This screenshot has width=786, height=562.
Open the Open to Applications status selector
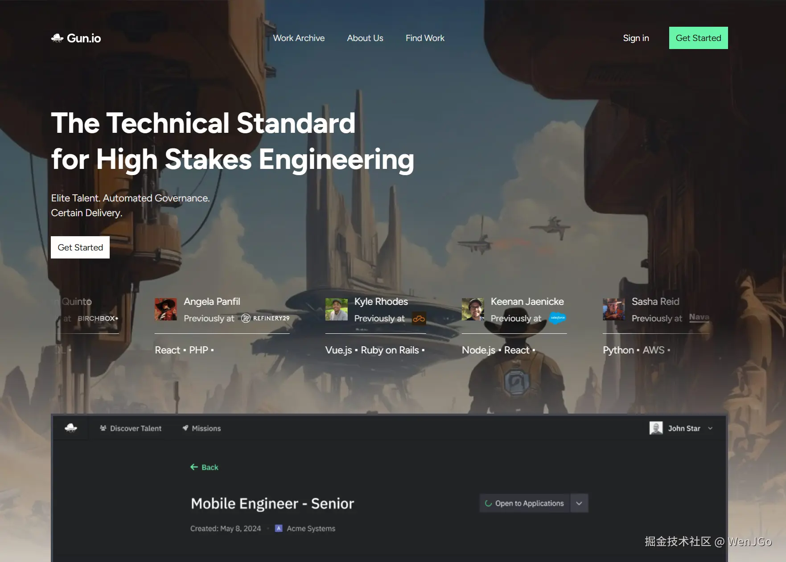coord(524,503)
